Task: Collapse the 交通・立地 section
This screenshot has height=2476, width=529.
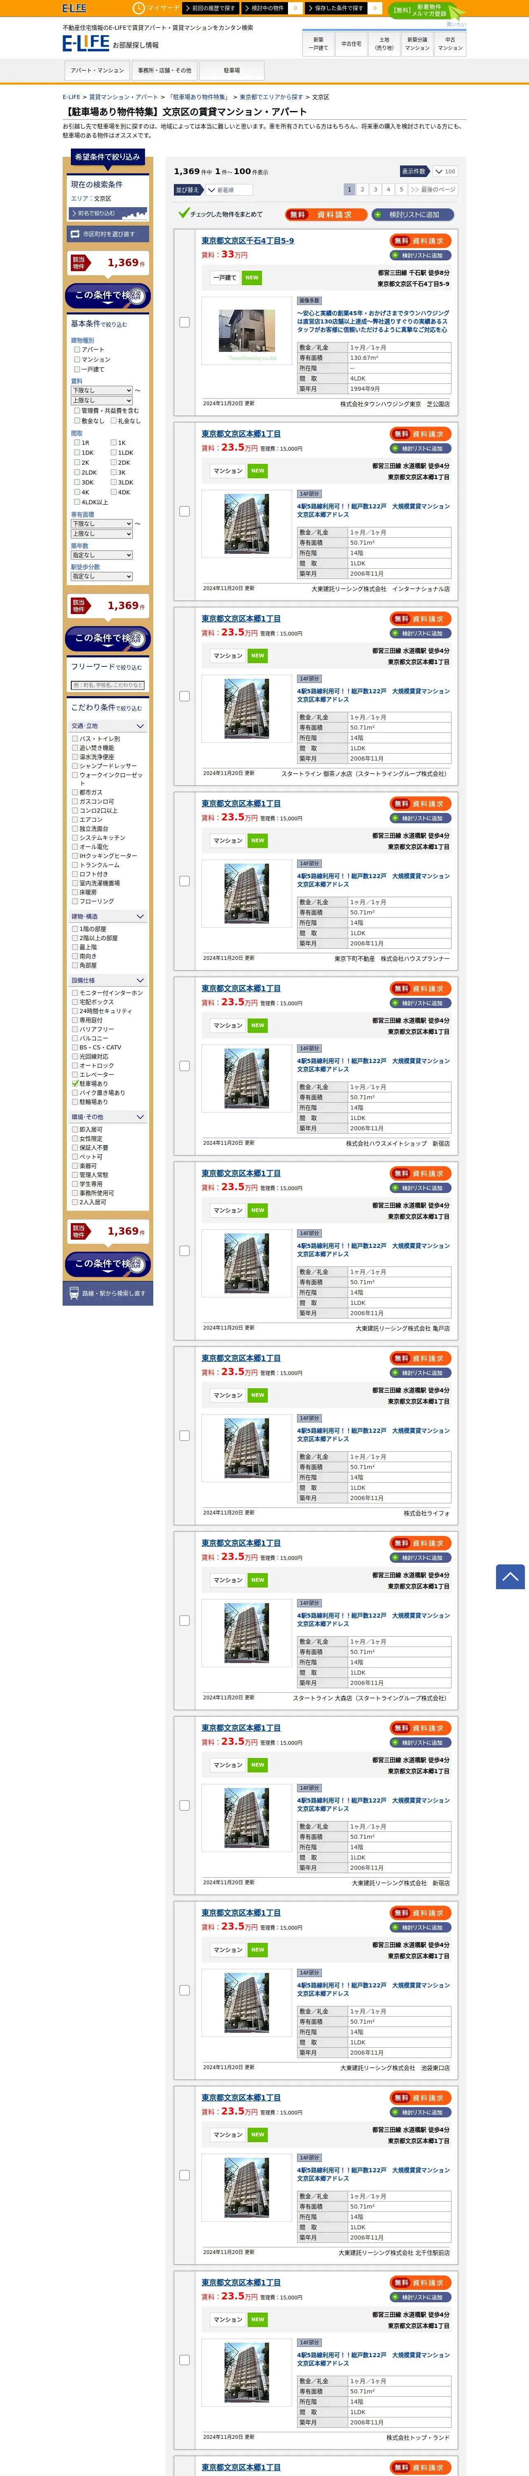Action: click(x=108, y=726)
